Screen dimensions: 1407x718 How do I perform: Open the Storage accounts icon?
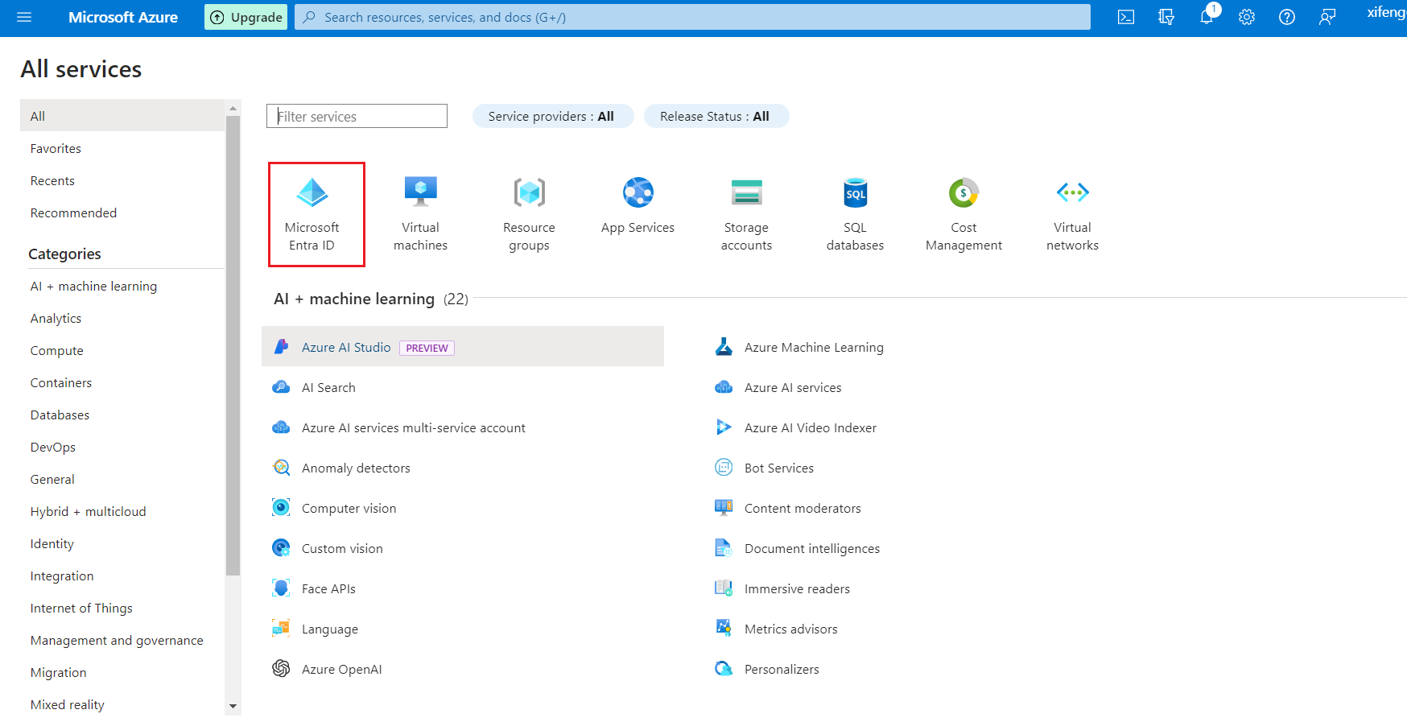tap(747, 192)
